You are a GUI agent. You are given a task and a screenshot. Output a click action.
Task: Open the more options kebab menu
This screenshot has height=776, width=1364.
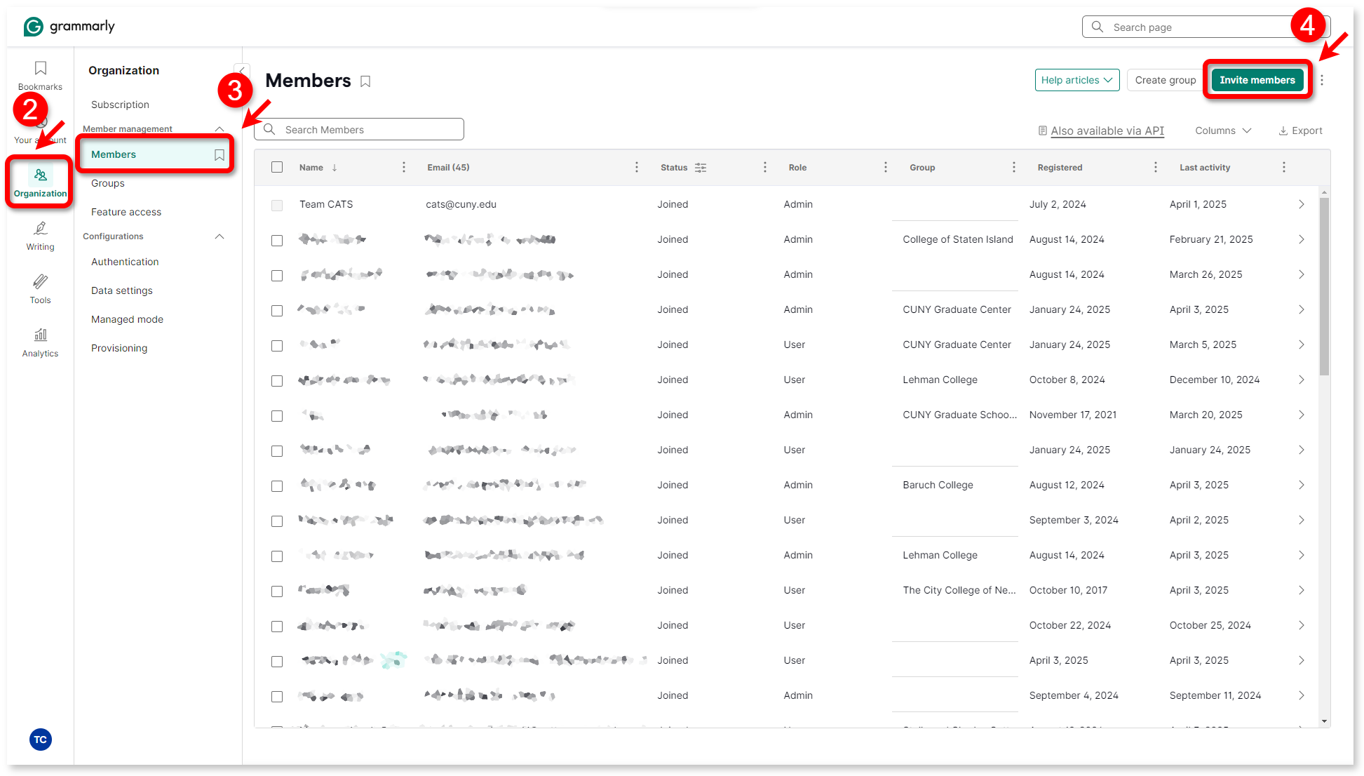1322,80
